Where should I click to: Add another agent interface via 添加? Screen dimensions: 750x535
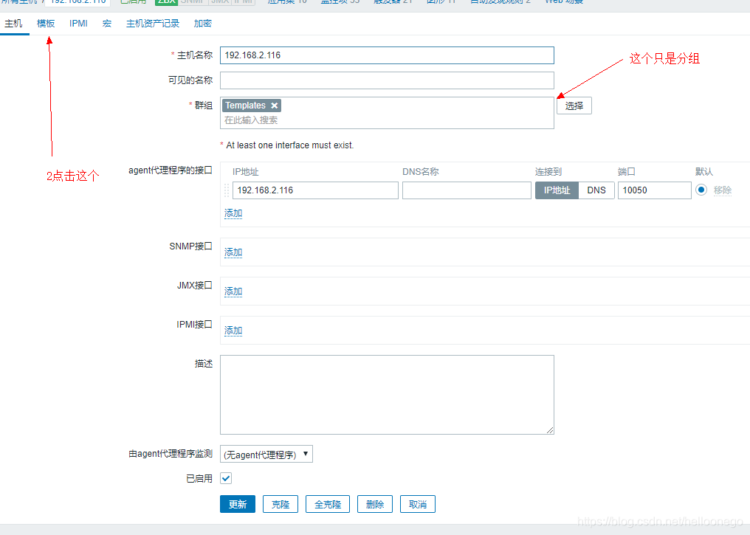click(233, 213)
